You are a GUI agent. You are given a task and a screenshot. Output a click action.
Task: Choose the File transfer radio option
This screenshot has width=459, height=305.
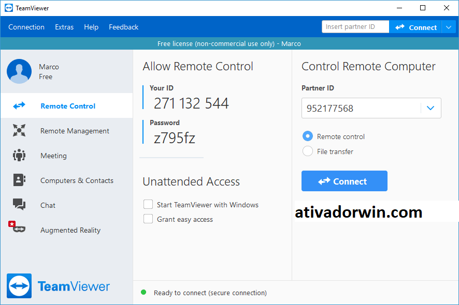(x=308, y=151)
